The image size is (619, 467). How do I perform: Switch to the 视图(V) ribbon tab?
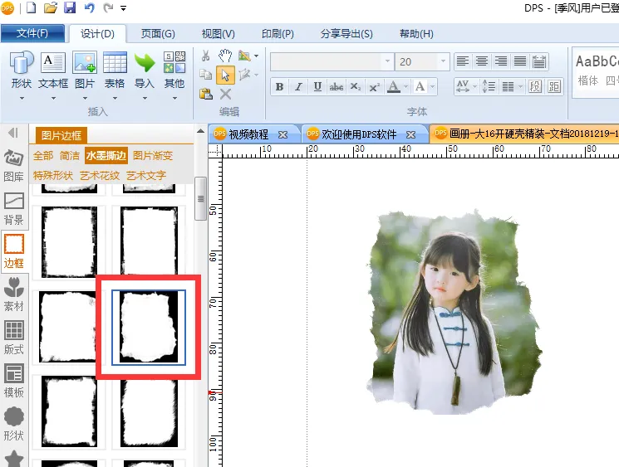[x=218, y=34]
